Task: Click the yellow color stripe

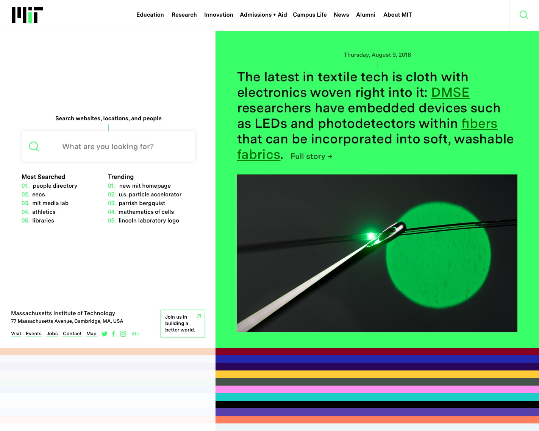Action: pyautogui.click(x=377, y=374)
